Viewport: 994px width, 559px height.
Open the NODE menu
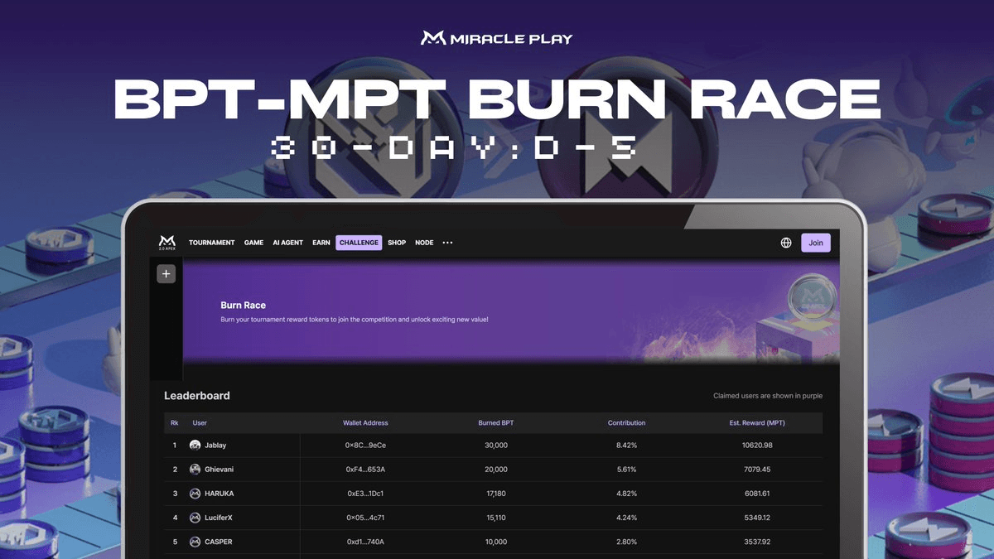[424, 243]
